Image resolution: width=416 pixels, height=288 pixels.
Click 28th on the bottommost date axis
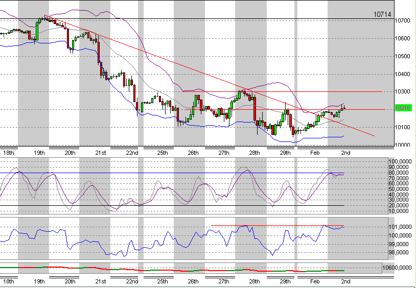click(255, 282)
